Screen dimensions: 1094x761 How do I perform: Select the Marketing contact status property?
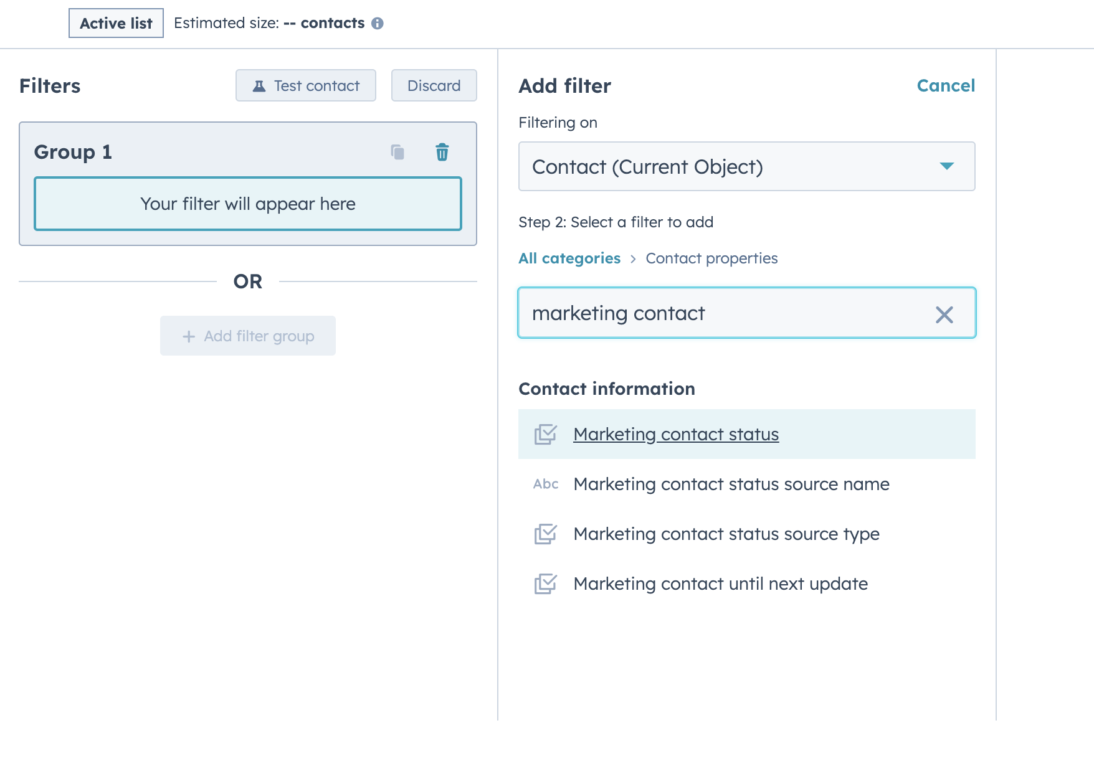point(676,434)
